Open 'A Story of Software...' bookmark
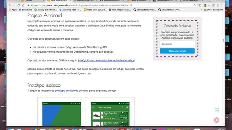This screenshot has height=130, width=232. [x=46, y=10]
